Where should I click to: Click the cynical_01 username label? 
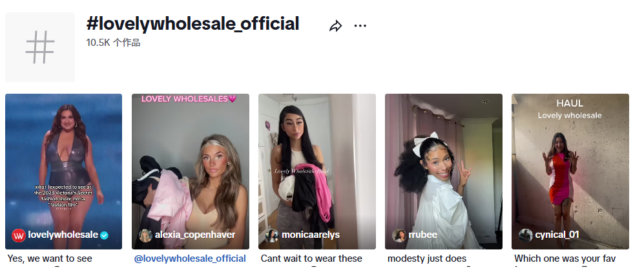click(x=557, y=235)
